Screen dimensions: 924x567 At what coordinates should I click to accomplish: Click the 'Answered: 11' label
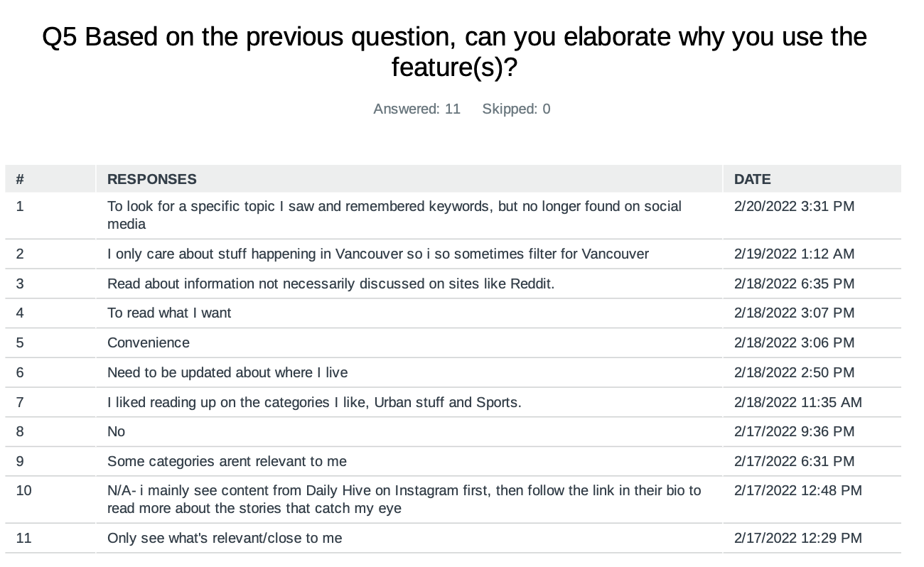point(417,109)
